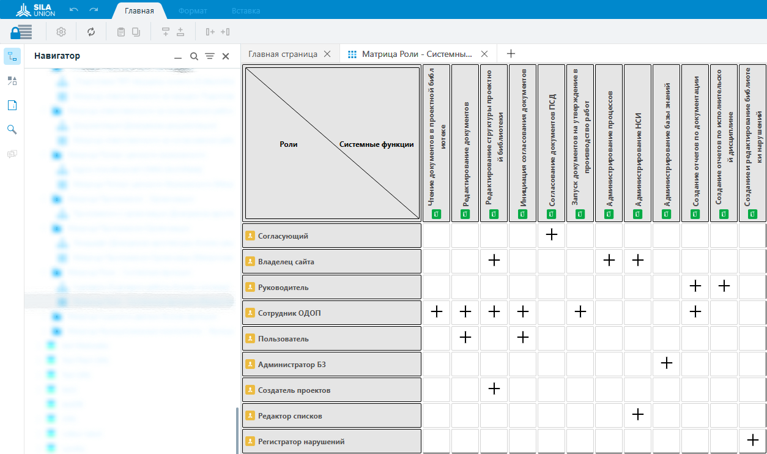Select the Сотрудник ОДОП role row header
767x454 pixels.
click(332, 313)
